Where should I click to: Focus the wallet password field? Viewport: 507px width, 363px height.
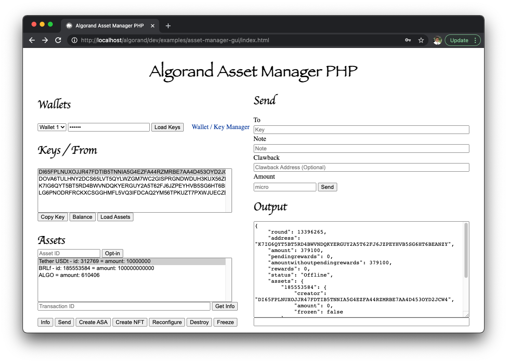(x=109, y=127)
